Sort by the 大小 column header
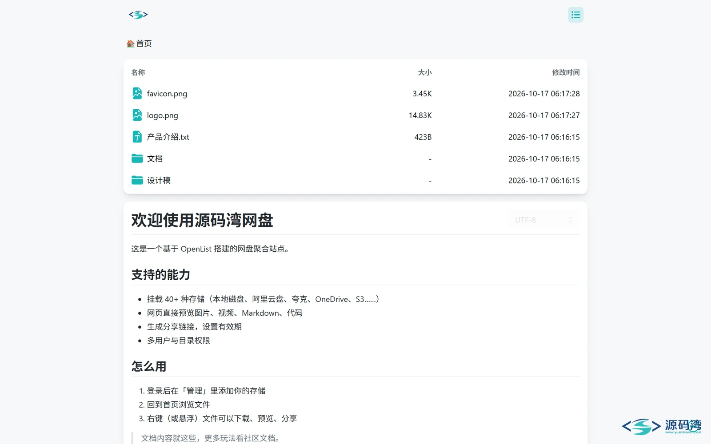The height and width of the screenshot is (444, 711). (425, 72)
